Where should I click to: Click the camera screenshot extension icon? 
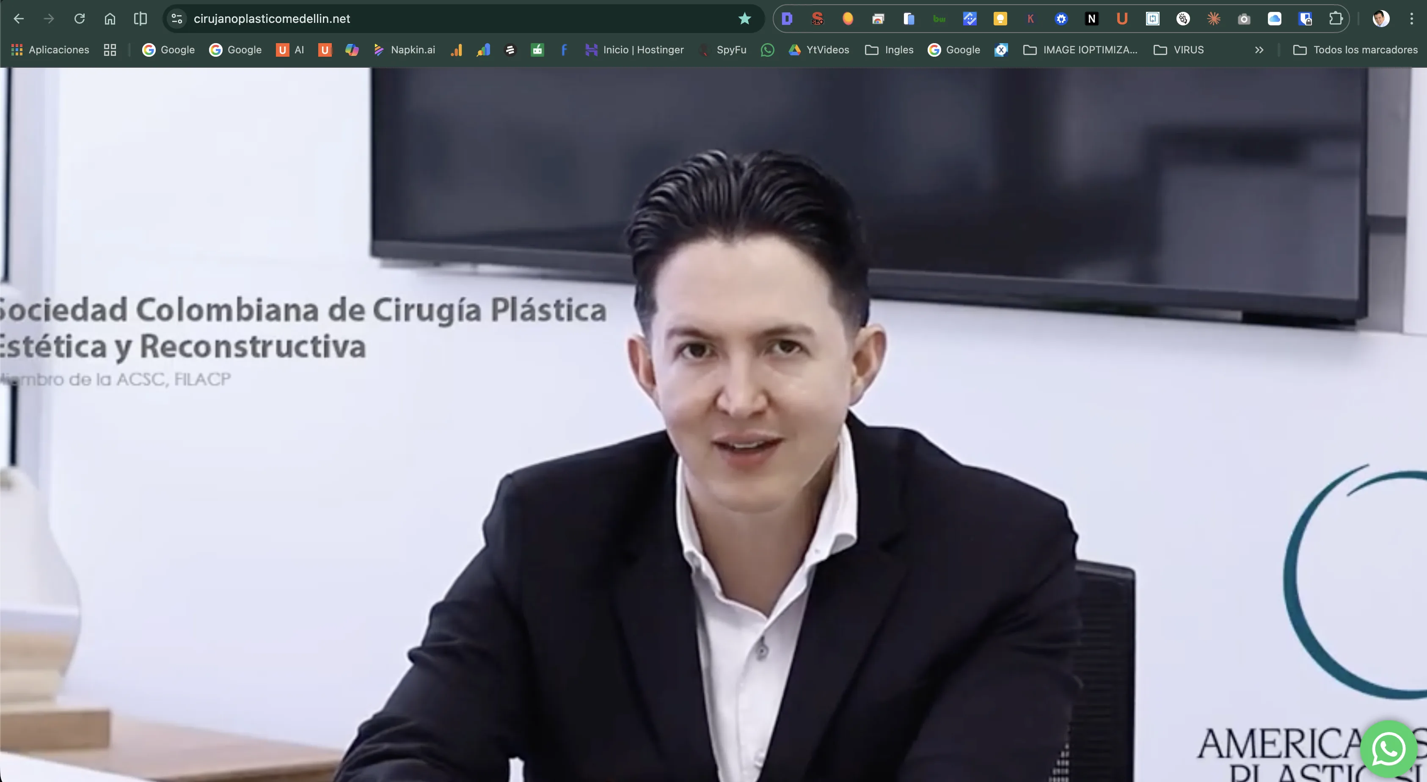tap(1244, 18)
